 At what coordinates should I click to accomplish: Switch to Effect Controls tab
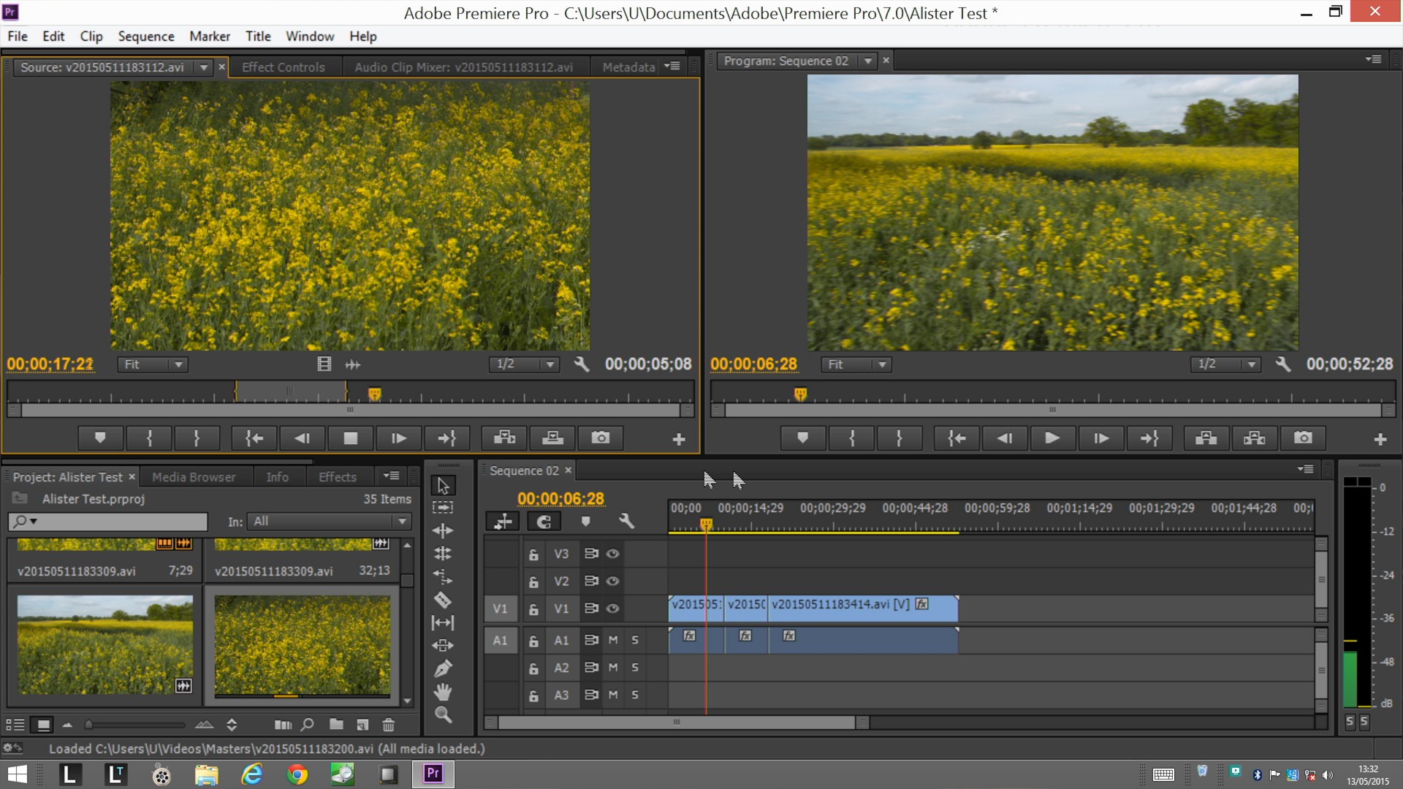[284, 67]
